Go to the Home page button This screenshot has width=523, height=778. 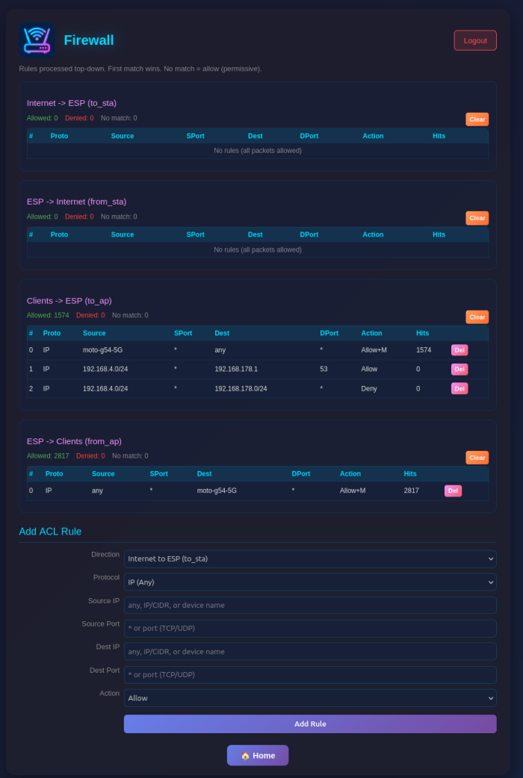click(x=258, y=756)
